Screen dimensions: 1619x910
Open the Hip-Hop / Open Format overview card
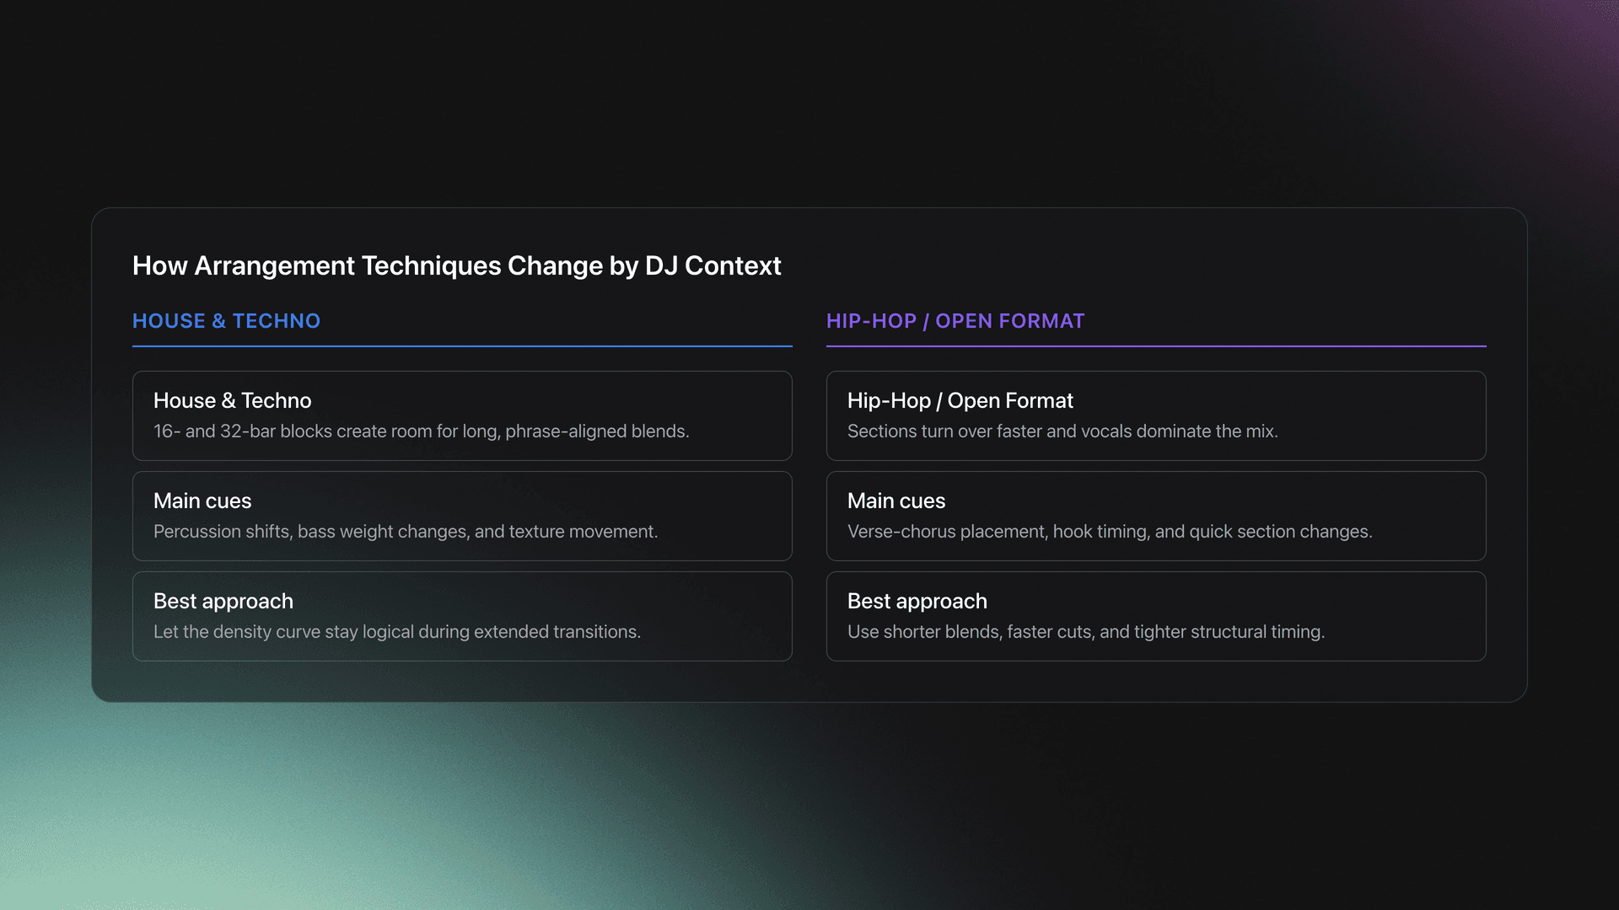[x=1156, y=415]
